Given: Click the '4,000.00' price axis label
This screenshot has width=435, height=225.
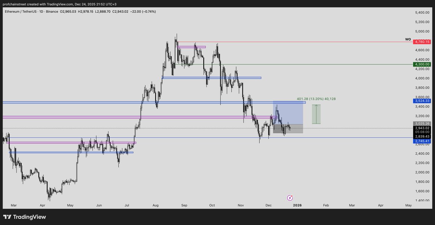Looking at the screenshot, I should click(x=422, y=78).
